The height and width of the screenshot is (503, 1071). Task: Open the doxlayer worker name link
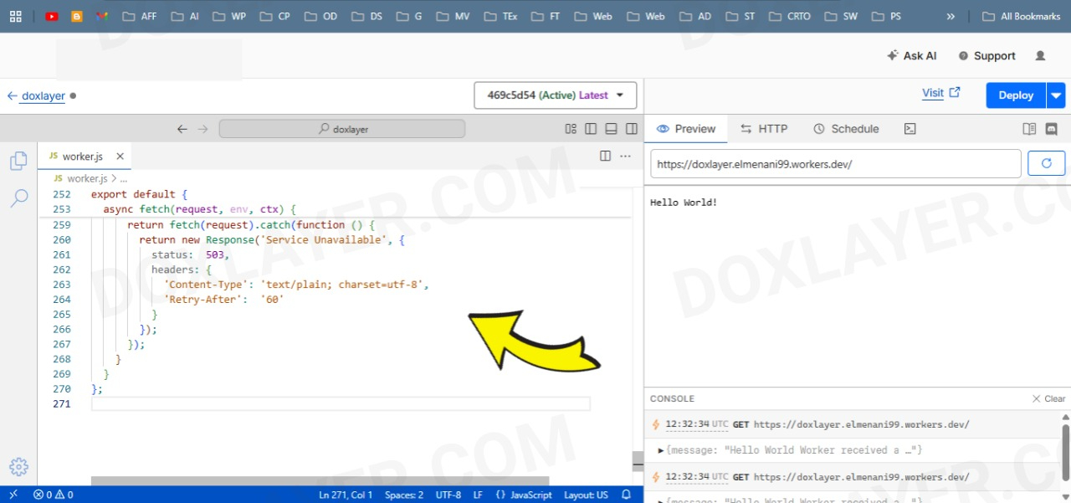(44, 95)
